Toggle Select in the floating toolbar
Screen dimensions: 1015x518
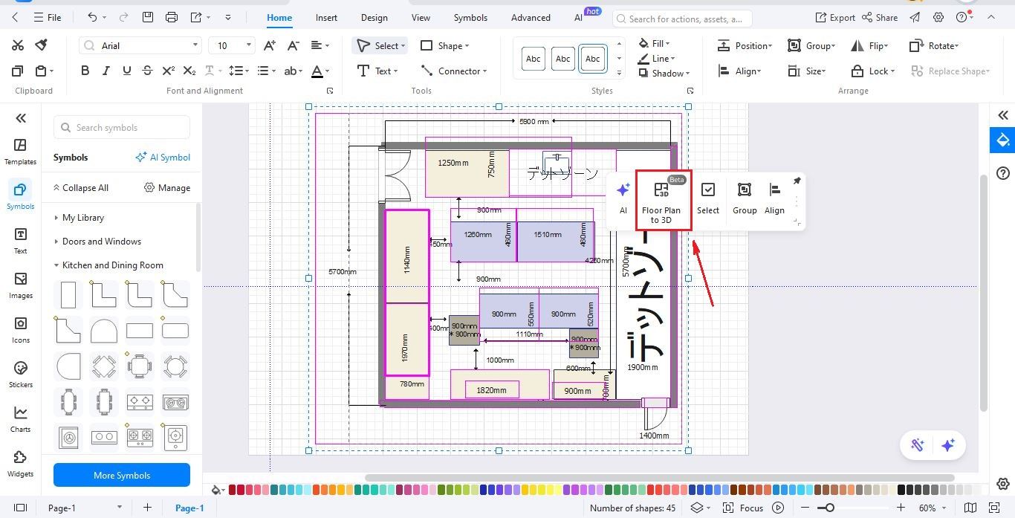(708, 199)
